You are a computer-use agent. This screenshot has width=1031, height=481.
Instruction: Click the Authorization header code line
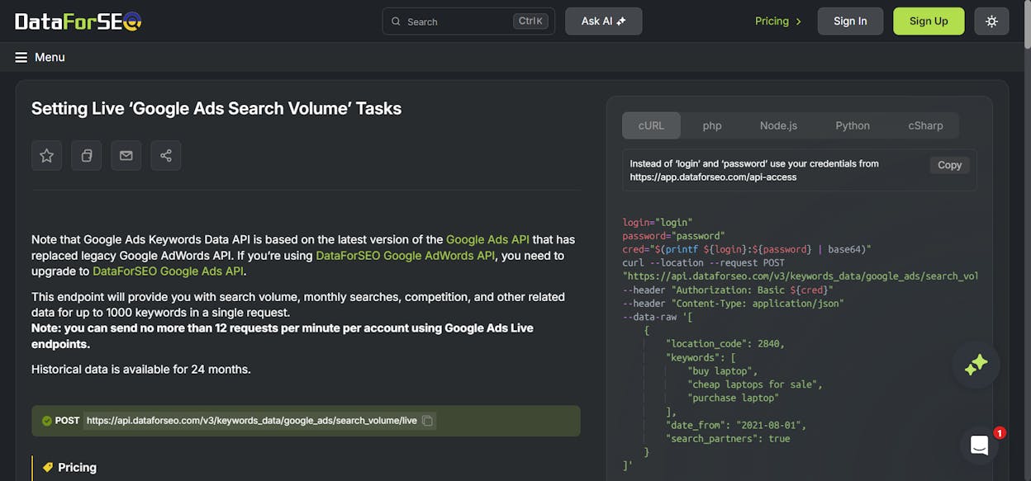tap(729, 290)
